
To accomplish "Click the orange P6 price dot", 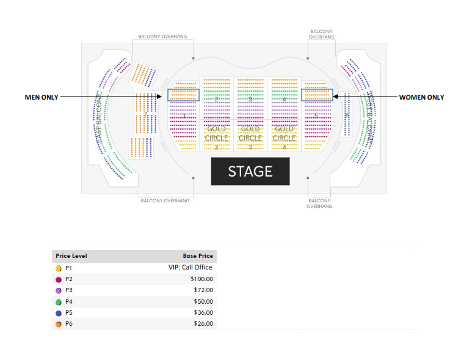I will [59, 324].
